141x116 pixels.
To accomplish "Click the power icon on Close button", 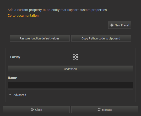I will tap(32, 109).
